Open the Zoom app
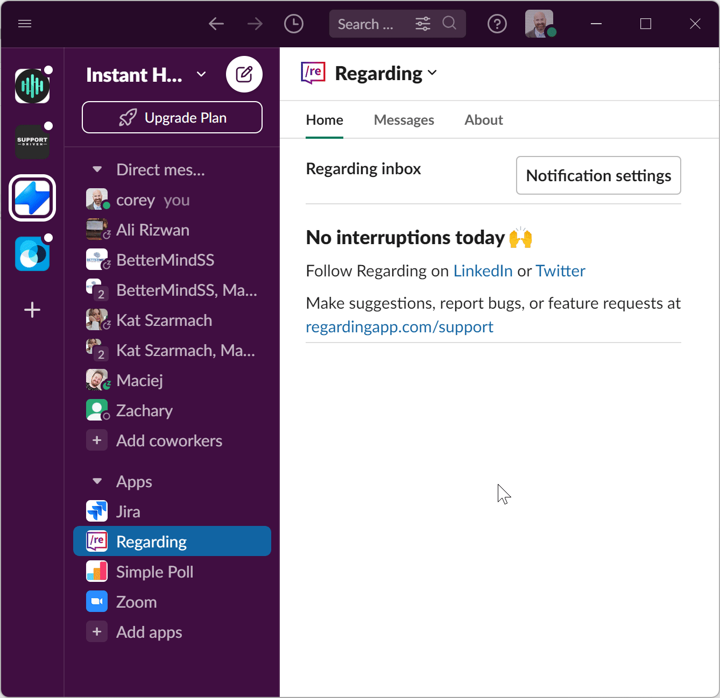Image resolution: width=720 pixels, height=698 pixels. [x=172, y=602]
